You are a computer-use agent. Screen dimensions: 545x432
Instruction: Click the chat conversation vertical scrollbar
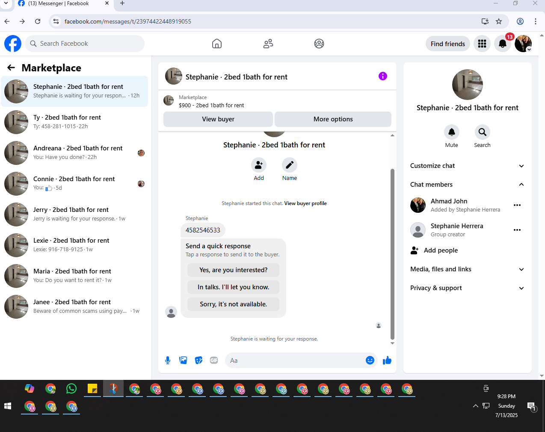392,254
